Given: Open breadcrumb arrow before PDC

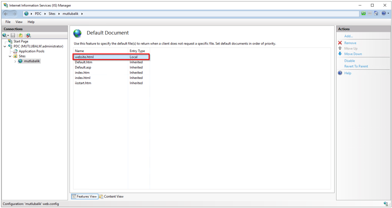Looking at the screenshot, I should [31, 14].
